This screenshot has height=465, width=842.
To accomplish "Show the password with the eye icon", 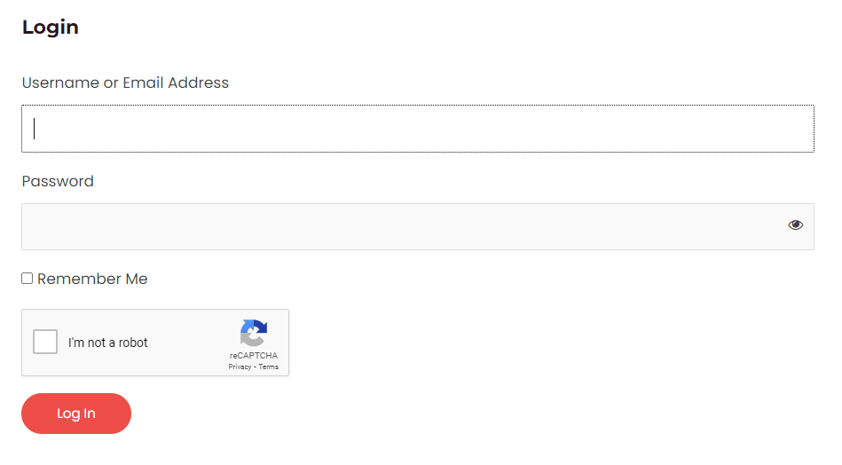I will [x=795, y=225].
